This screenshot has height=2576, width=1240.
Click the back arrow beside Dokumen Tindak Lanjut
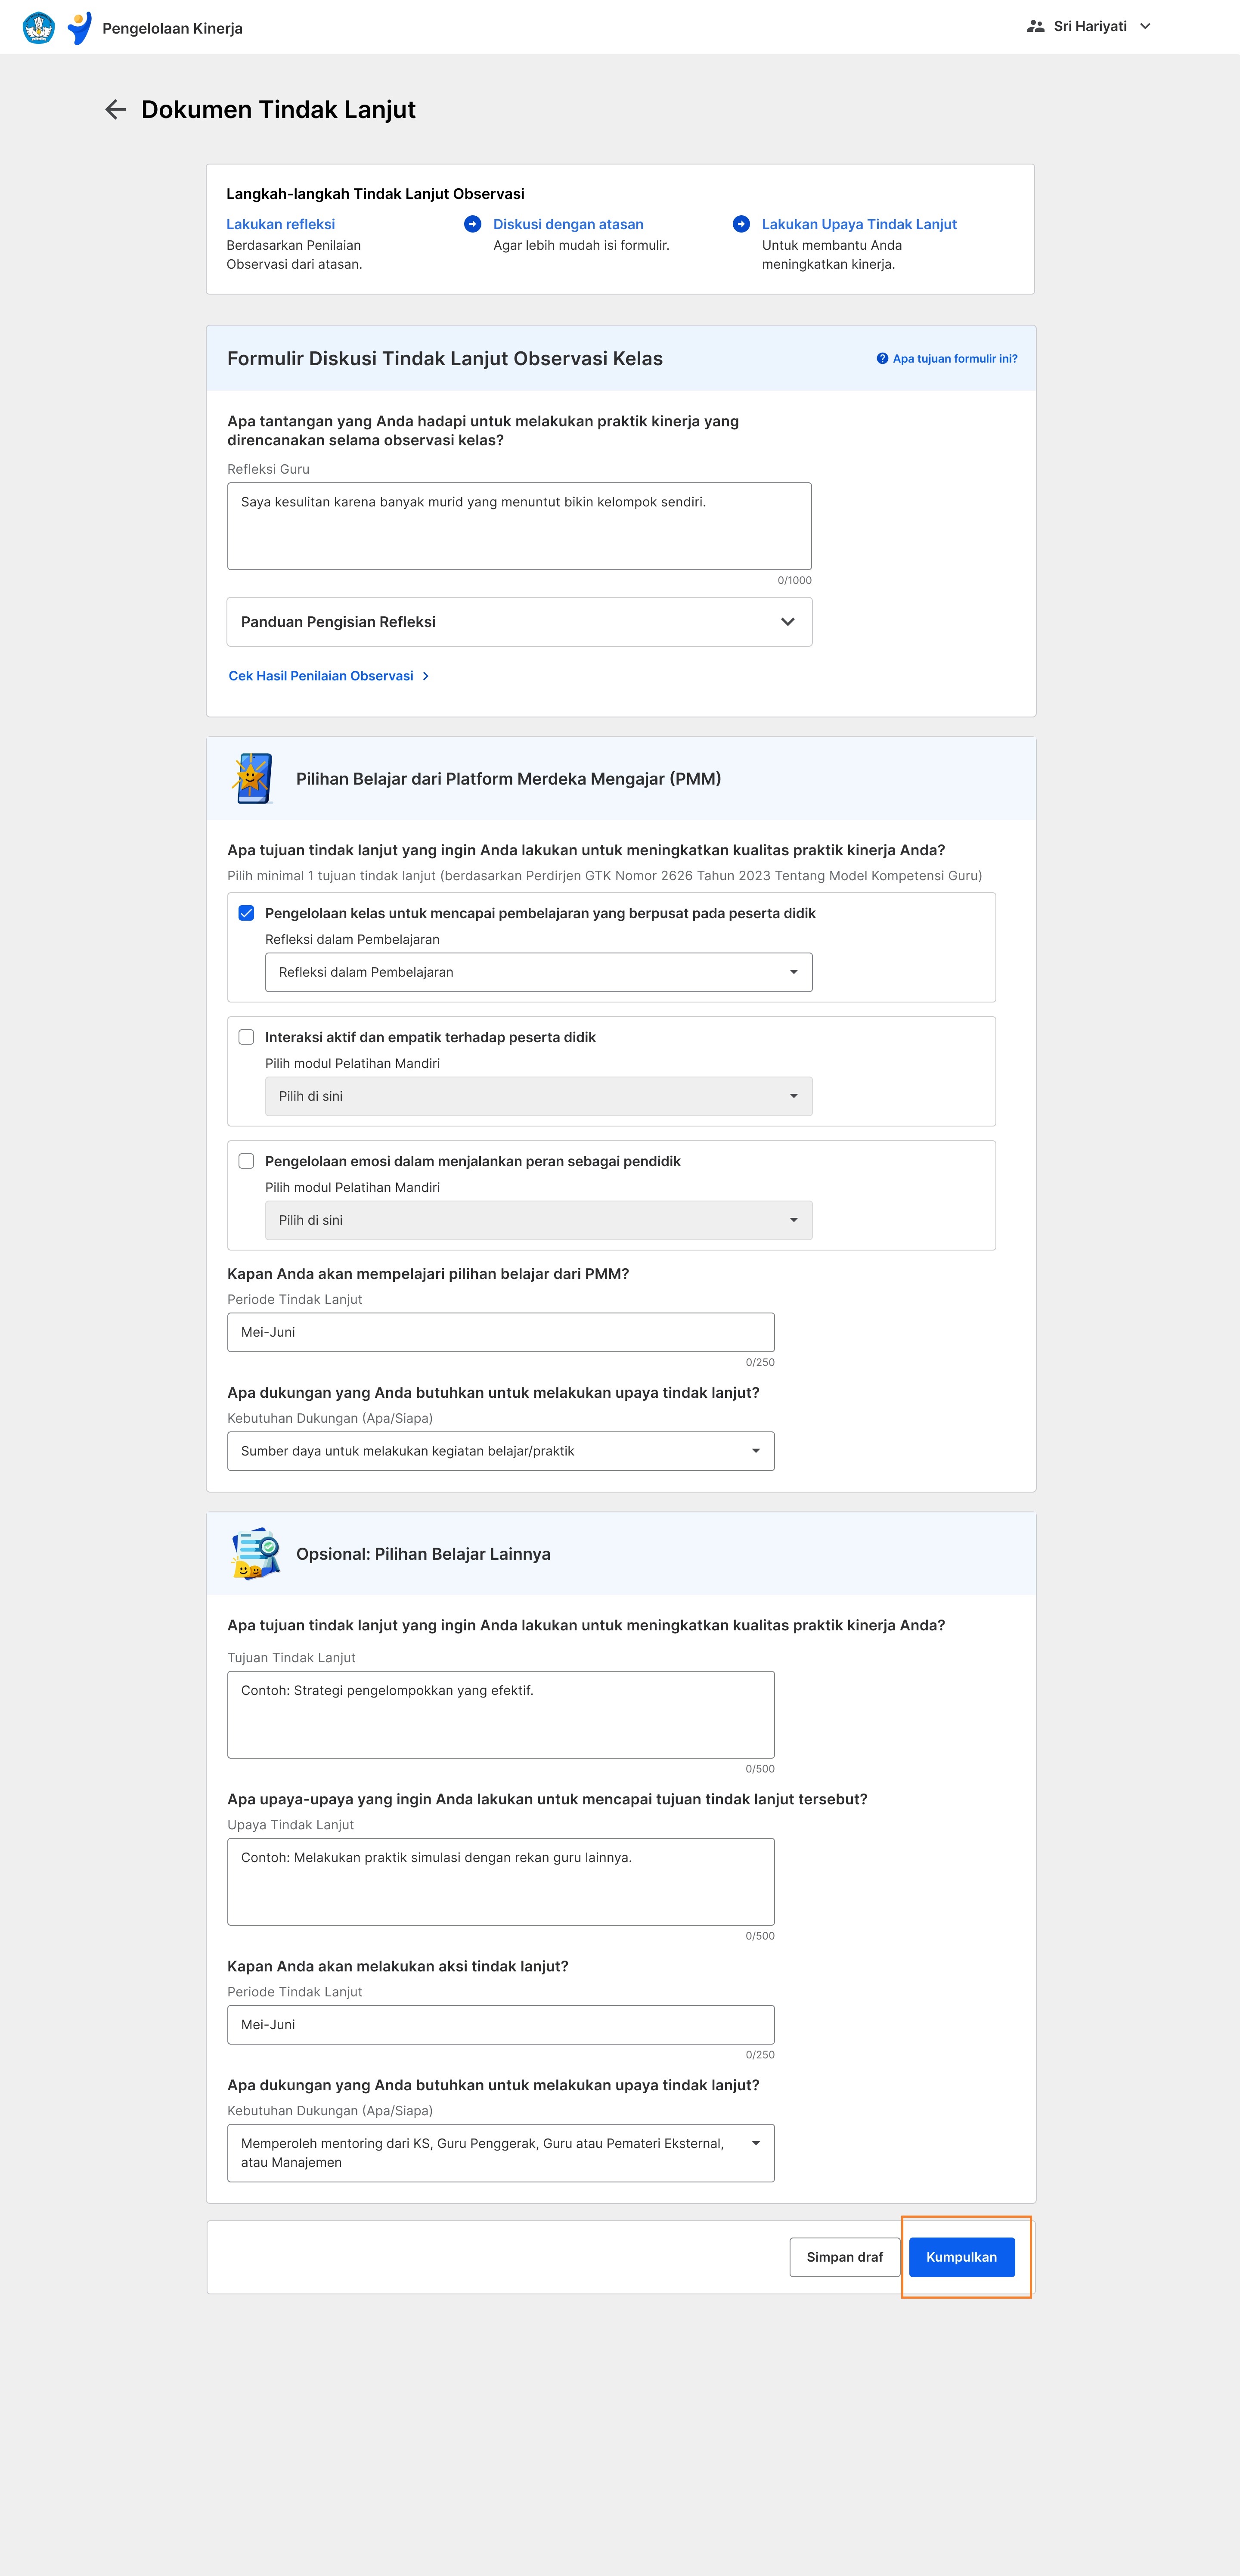point(115,110)
